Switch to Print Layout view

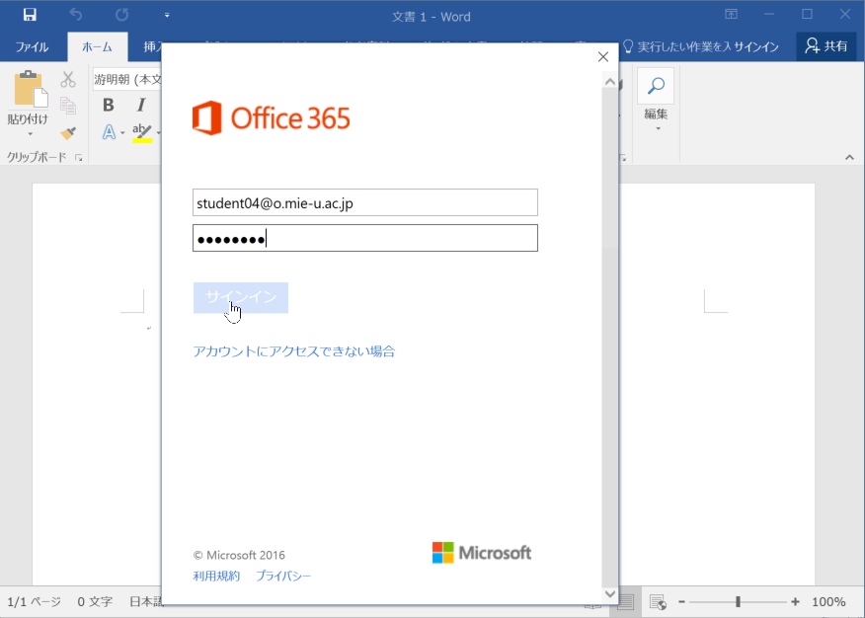[x=626, y=602]
